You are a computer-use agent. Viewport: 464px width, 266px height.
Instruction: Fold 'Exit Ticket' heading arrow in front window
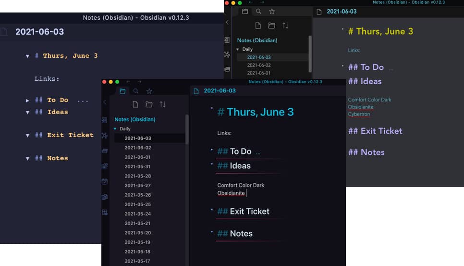pyautogui.click(x=212, y=210)
